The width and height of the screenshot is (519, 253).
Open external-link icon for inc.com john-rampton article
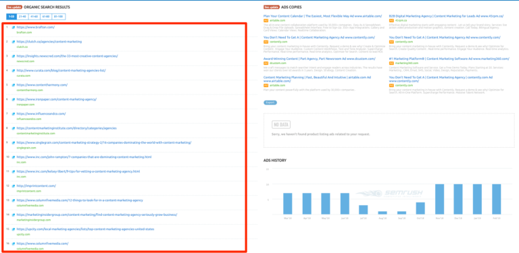[x=14, y=157]
